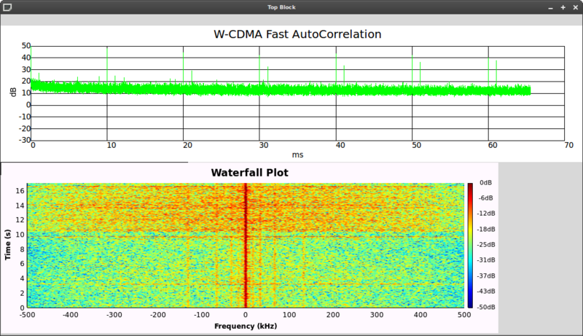Click the -500 frequency tick label
583x336 pixels.
pyautogui.click(x=27, y=316)
